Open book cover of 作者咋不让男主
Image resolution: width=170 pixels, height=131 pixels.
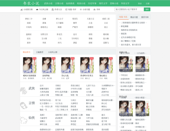(87, 65)
